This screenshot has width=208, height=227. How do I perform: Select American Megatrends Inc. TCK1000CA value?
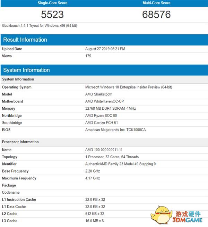pos(115,130)
